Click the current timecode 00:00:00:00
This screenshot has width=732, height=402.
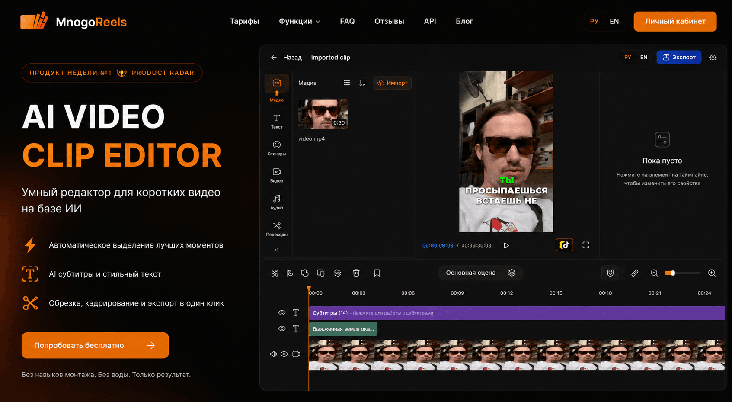click(438, 245)
